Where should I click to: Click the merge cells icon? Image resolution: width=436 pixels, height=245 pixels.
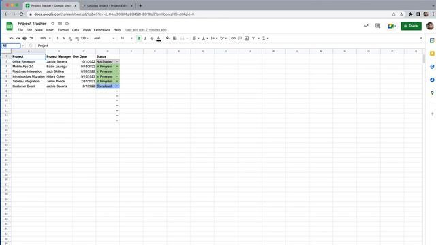click(x=182, y=38)
